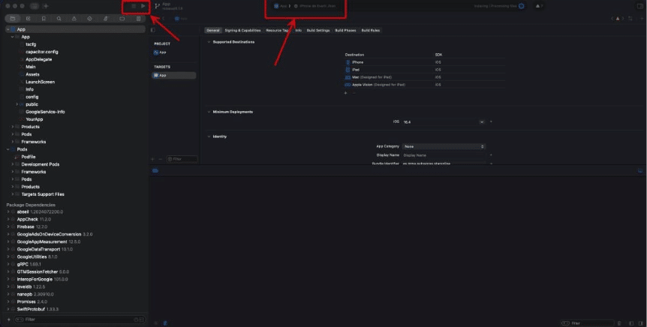Stop the running build

pos(134,6)
